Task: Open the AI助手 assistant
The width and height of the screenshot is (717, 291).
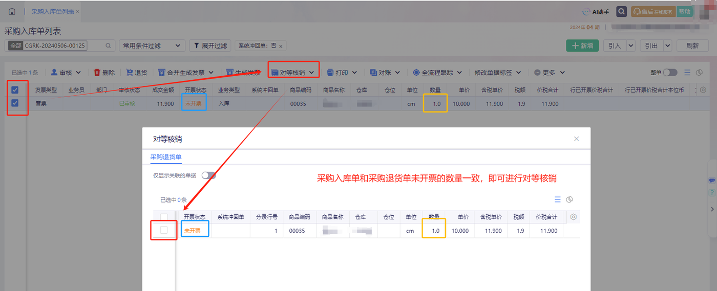Action: pyautogui.click(x=596, y=12)
